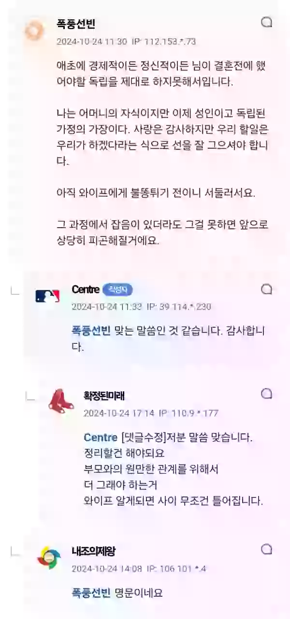Tap the 작성자 badge next to Centre
This screenshot has width=290, height=619.
coord(117,290)
